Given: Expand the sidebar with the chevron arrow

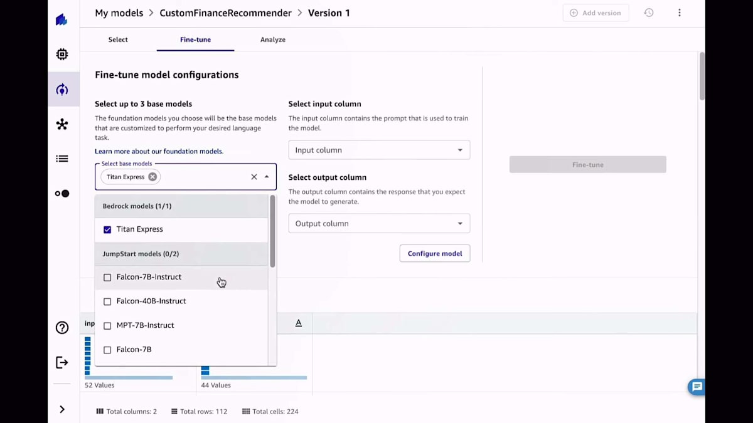Looking at the screenshot, I should coord(61,409).
